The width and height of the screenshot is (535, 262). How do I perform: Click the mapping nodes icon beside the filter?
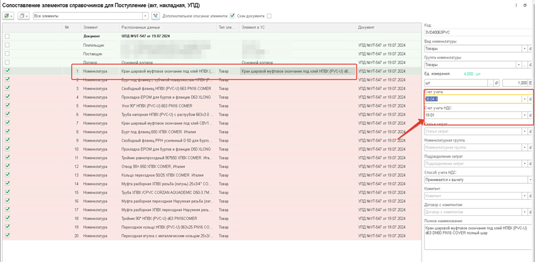[155, 16]
